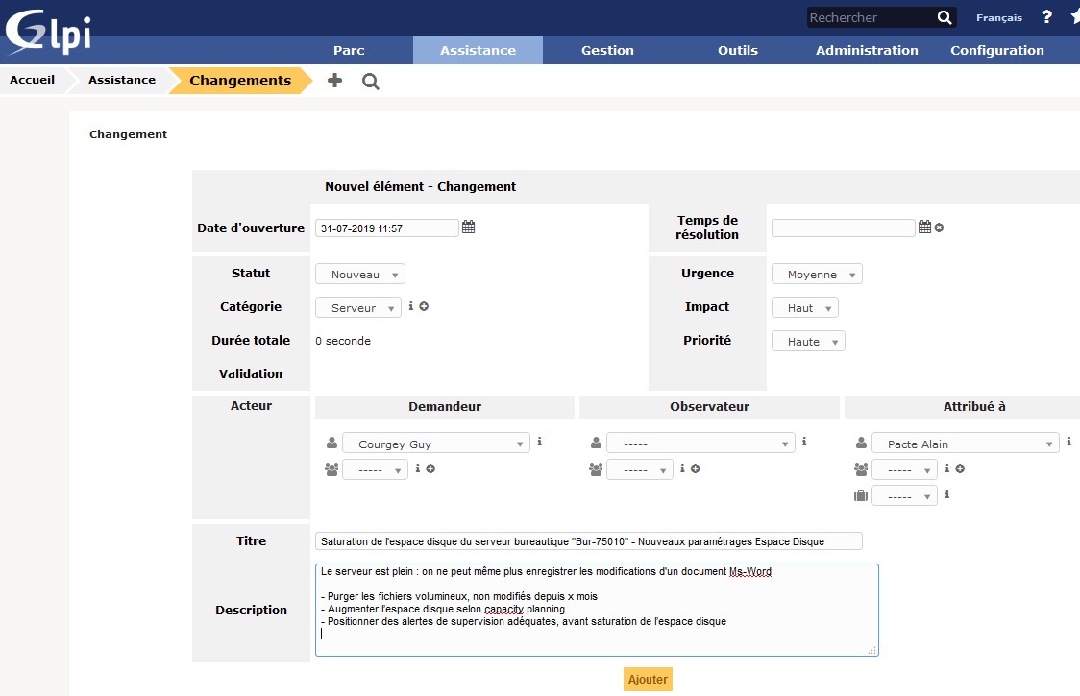Click the Titre input field

click(x=589, y=541)
